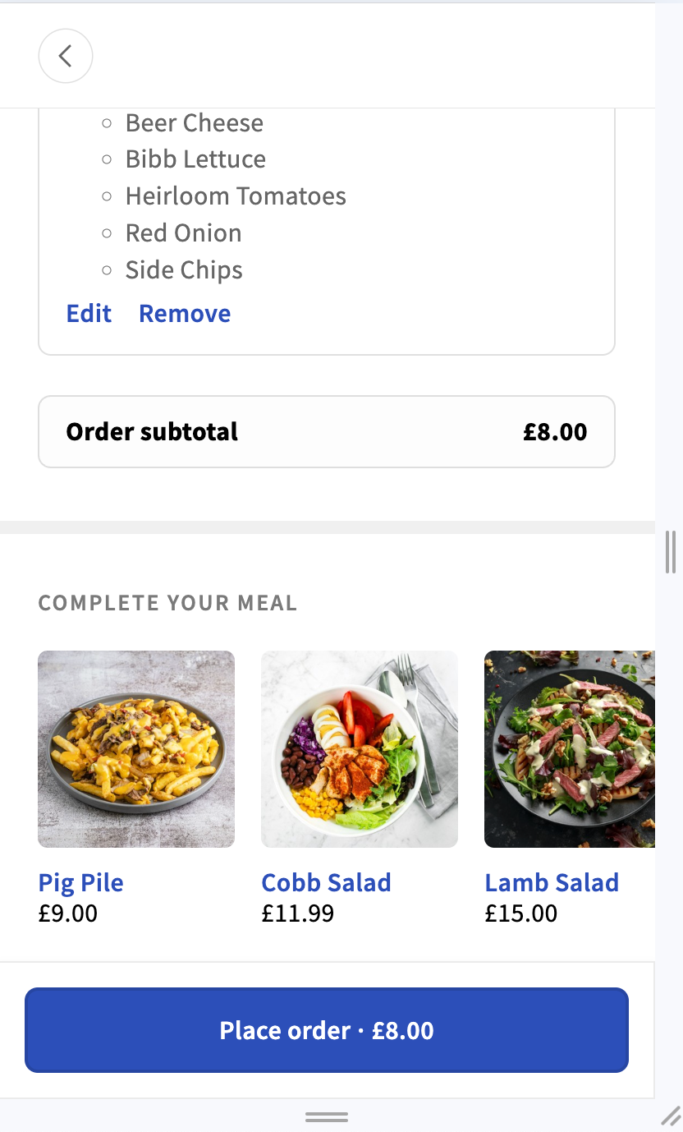Tap the Lamb Salad plate photo
This screenshot has height=1132, width=683.
coord(570,749)
